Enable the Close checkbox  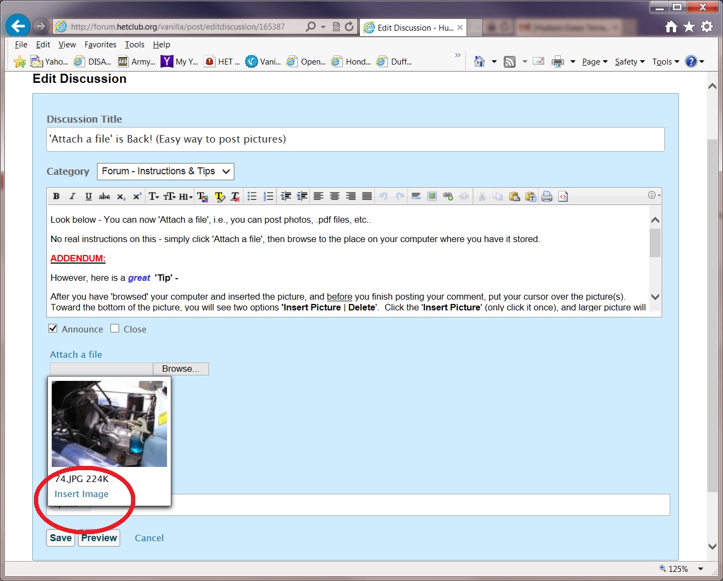click(x=115, y=329)
